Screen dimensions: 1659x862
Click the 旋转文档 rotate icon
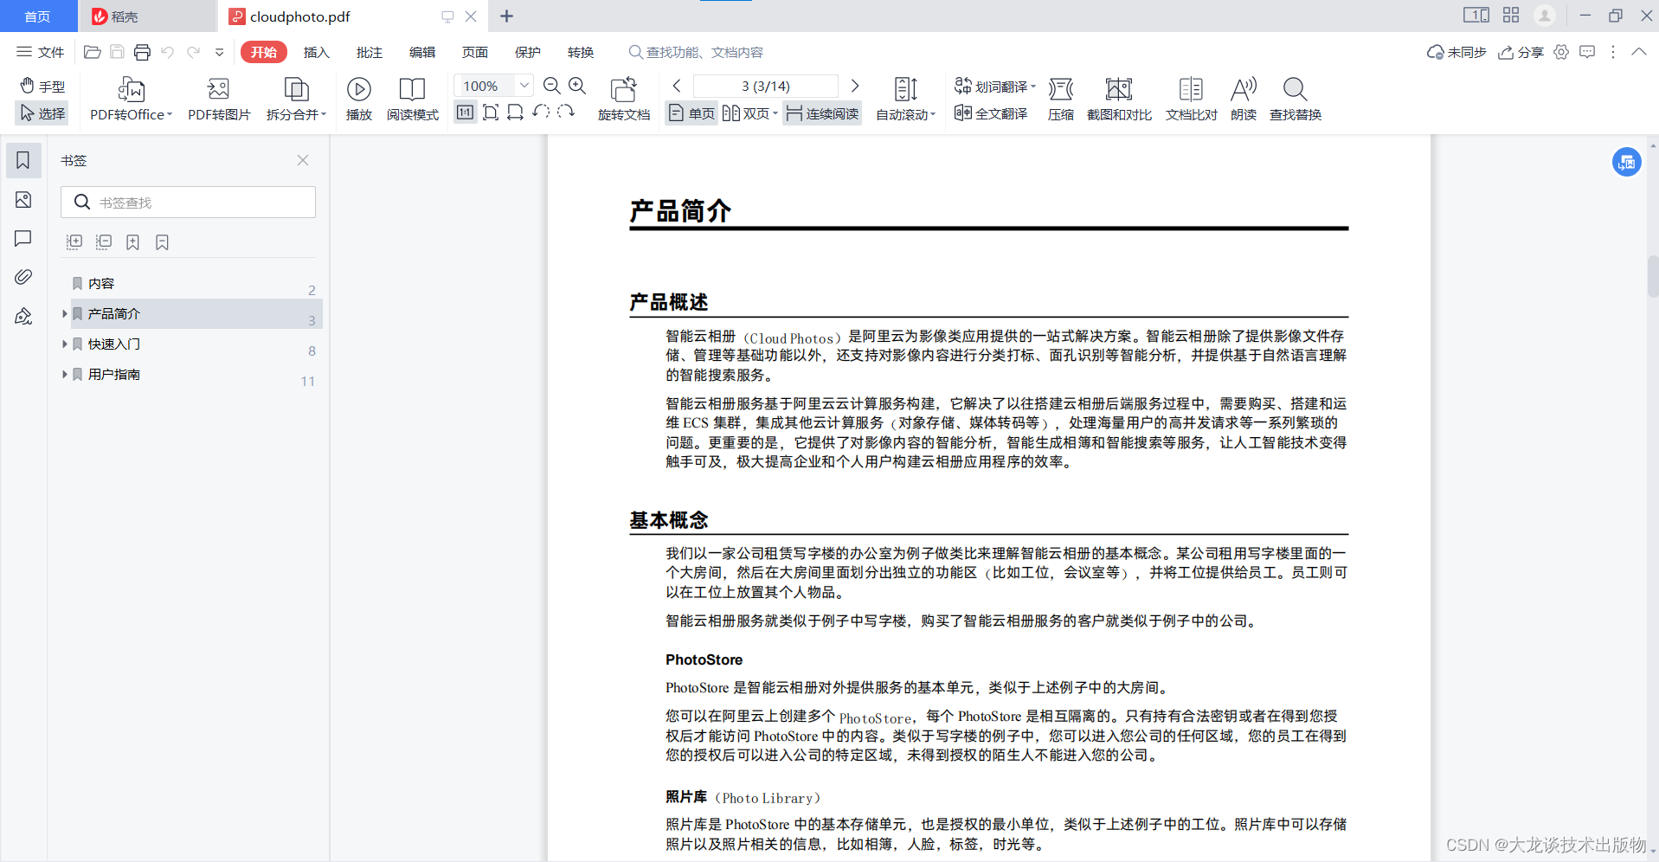pyautogui.click(x=623, y=90)
